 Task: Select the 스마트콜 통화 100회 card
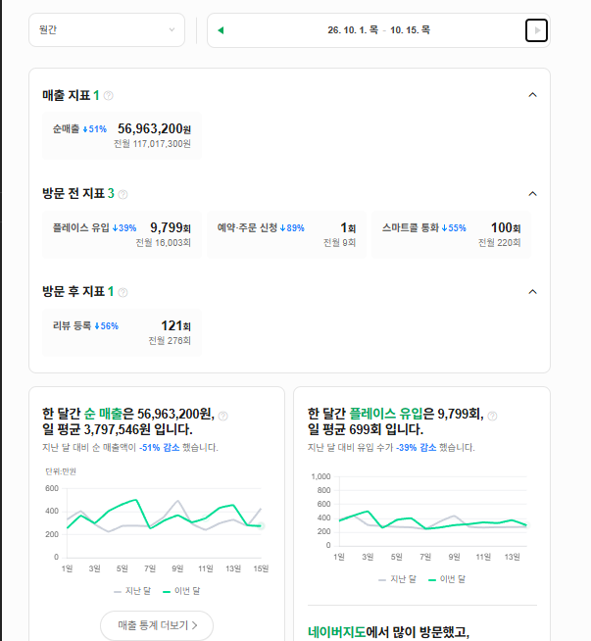point(451,234)
